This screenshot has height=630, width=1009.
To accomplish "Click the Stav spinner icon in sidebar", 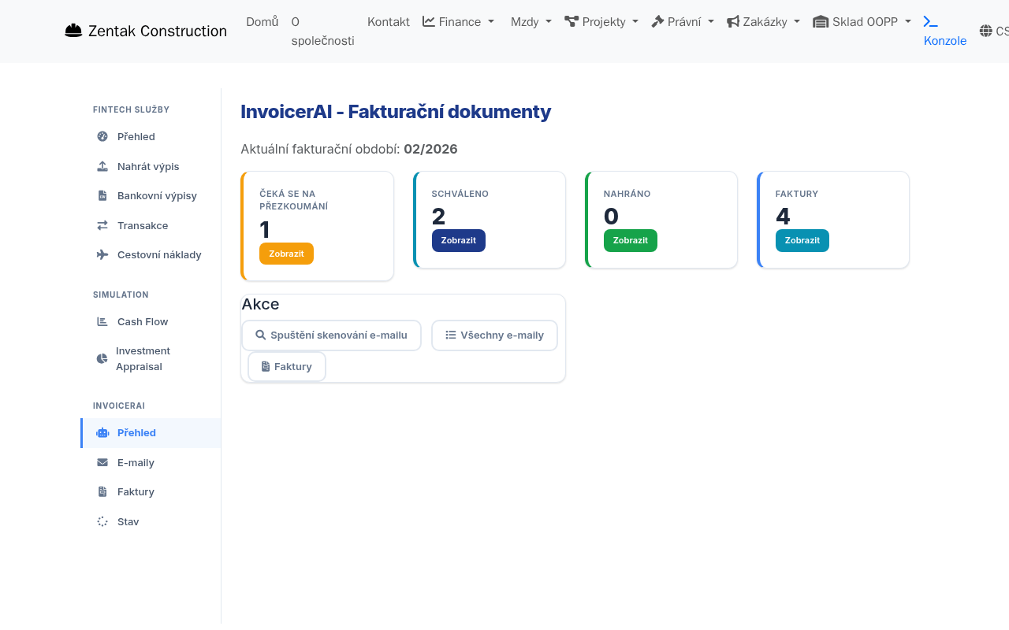I will click(102, 521).
